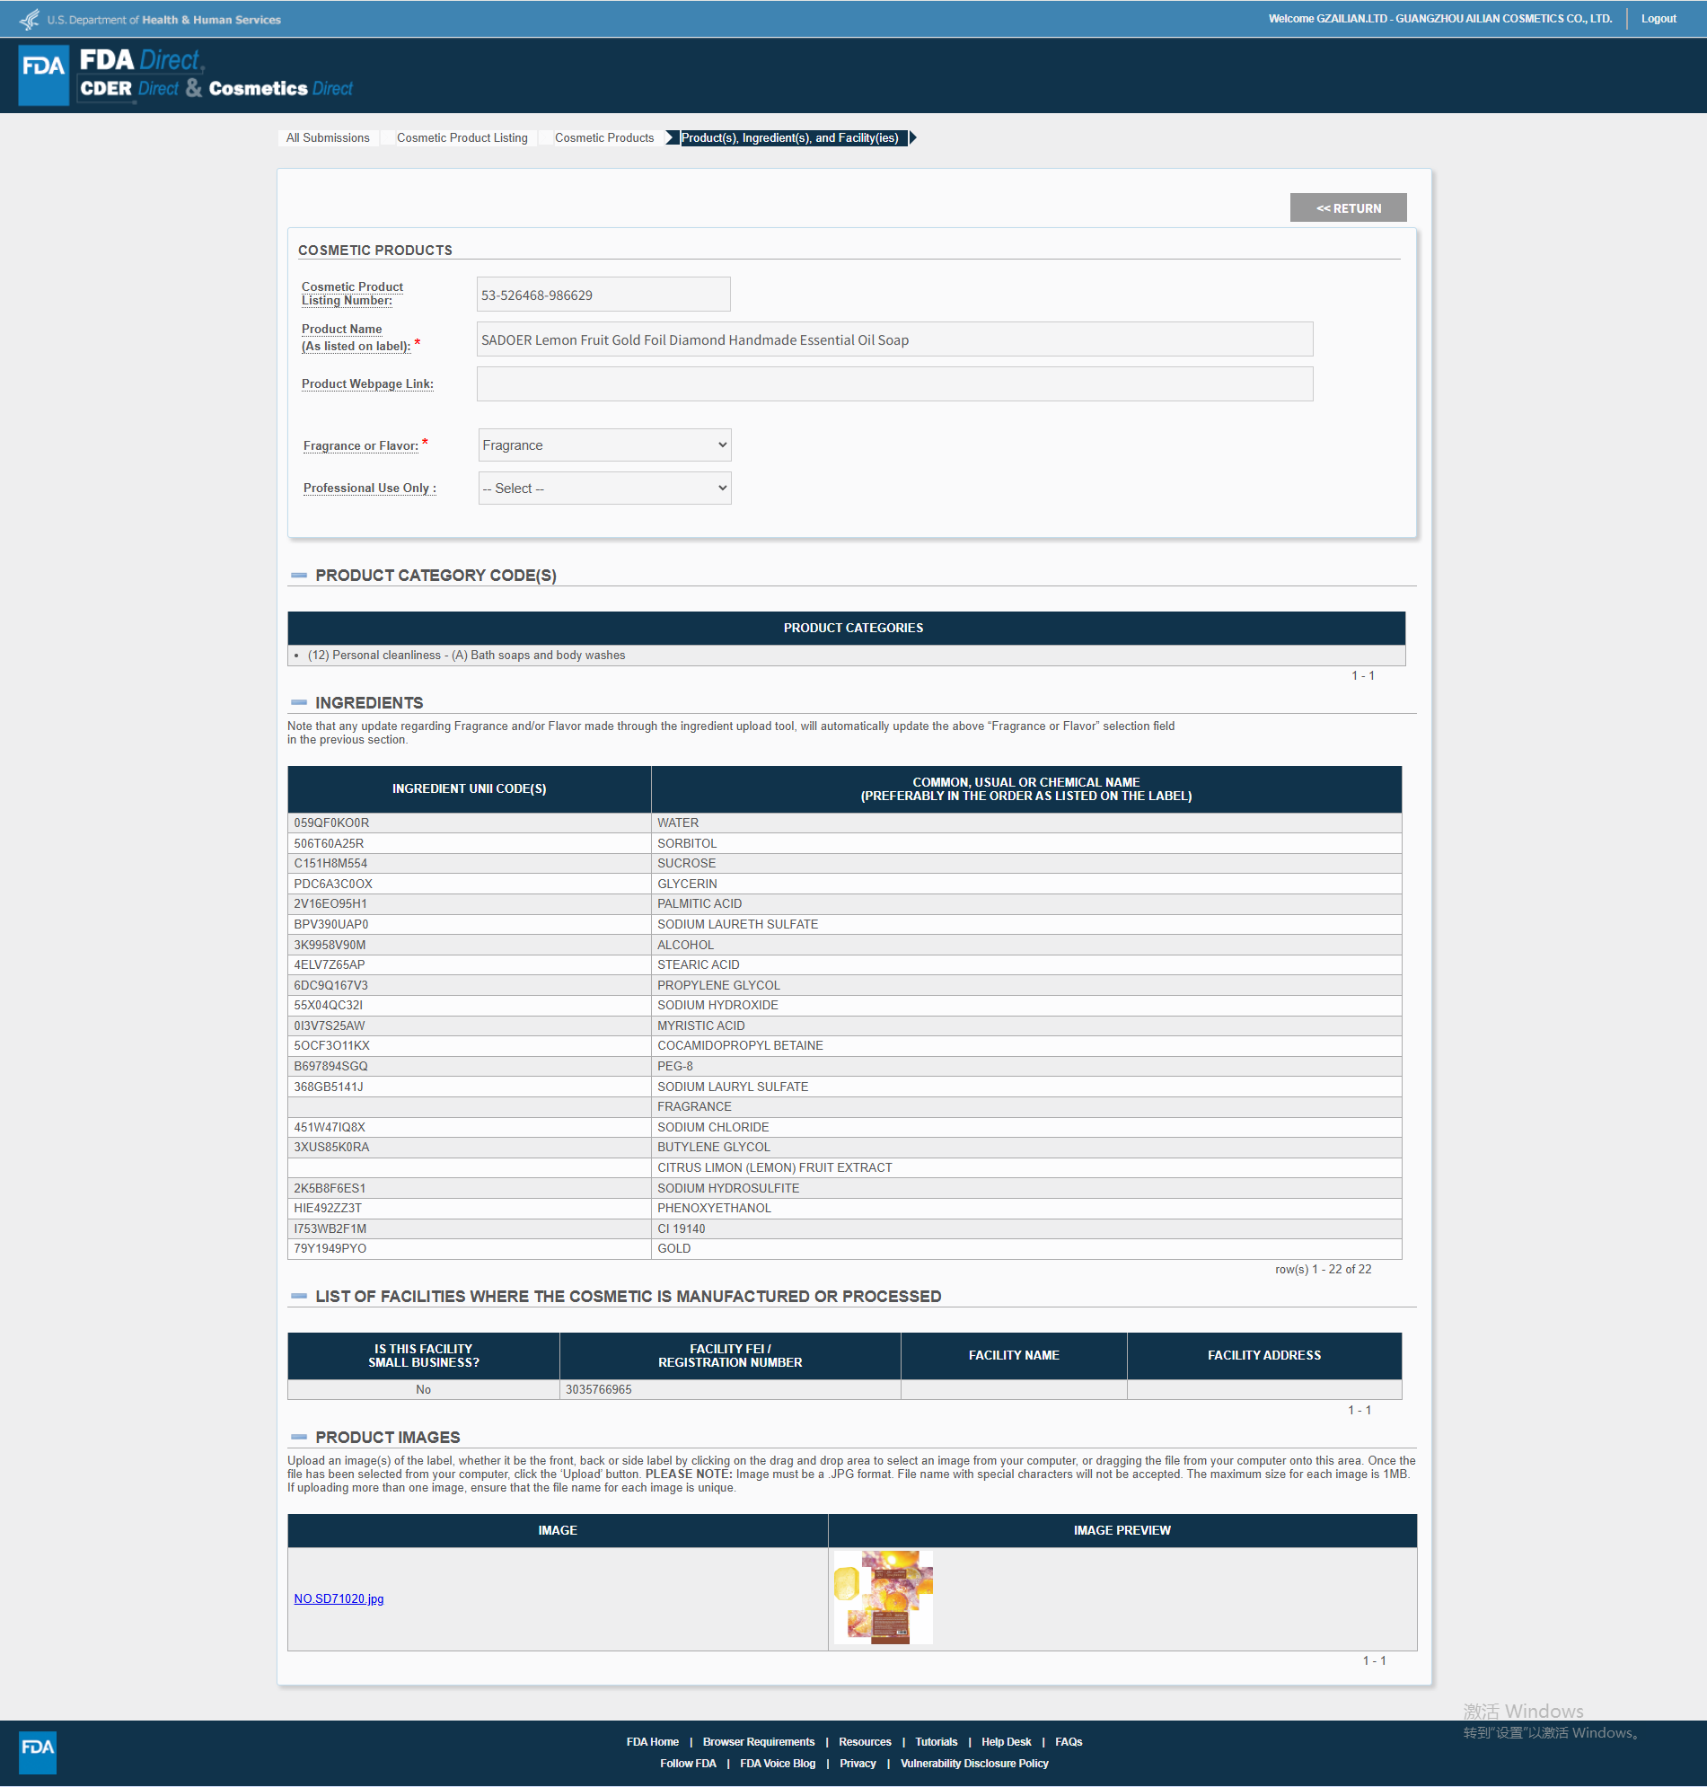Collapse the Product Category Code(s) section
This screenshot has width=1707, height=1787.
click(298, 575)
